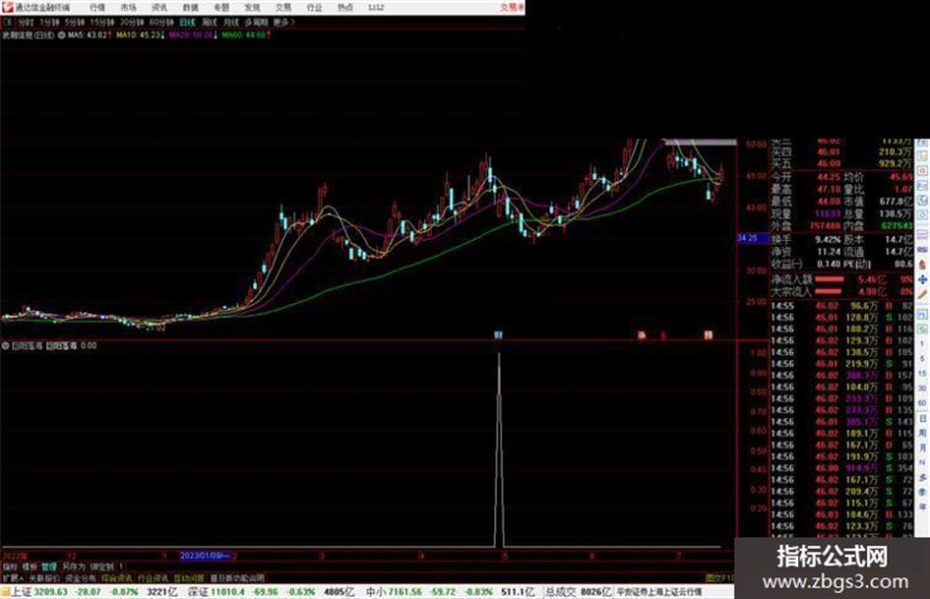This screenshot has height=599, width=930.
Task: Select the 季 quarterly period shortcut in the sidebar
Action: tap(922, 492)
